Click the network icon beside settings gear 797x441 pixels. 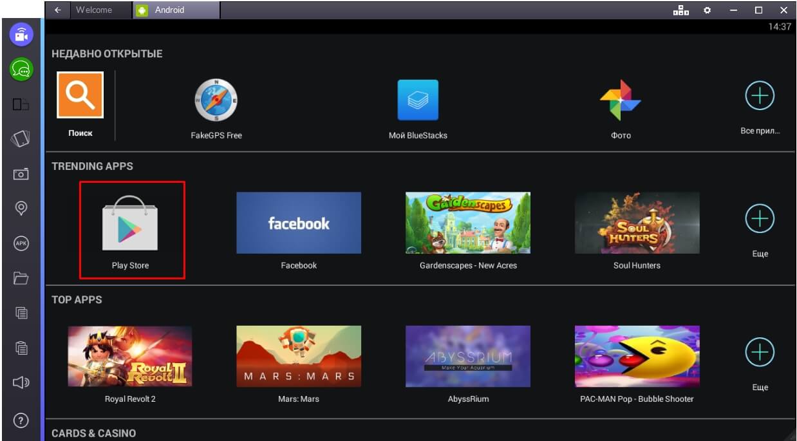(x=681, y=10)
